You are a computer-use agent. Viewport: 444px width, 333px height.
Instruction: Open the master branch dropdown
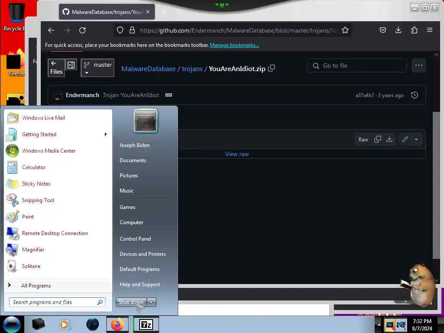(x=98, y=68)
